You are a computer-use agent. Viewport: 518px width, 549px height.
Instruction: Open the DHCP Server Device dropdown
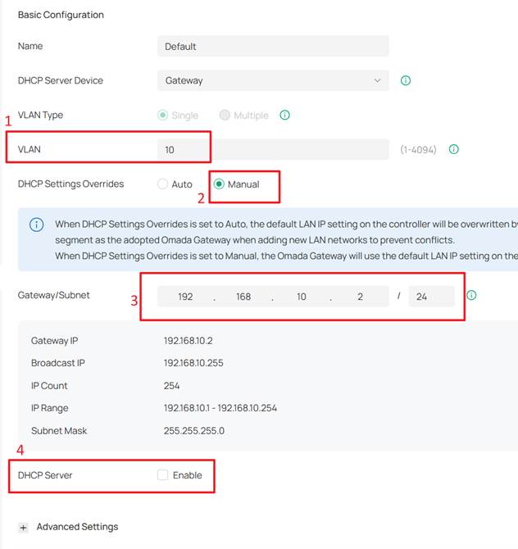click(x=273, y=80)
